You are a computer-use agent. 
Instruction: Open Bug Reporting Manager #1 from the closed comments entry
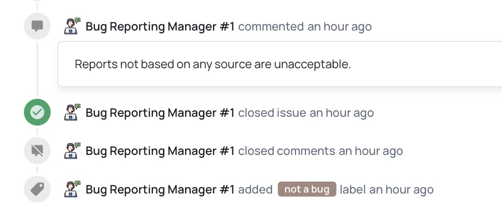point(160,152)
